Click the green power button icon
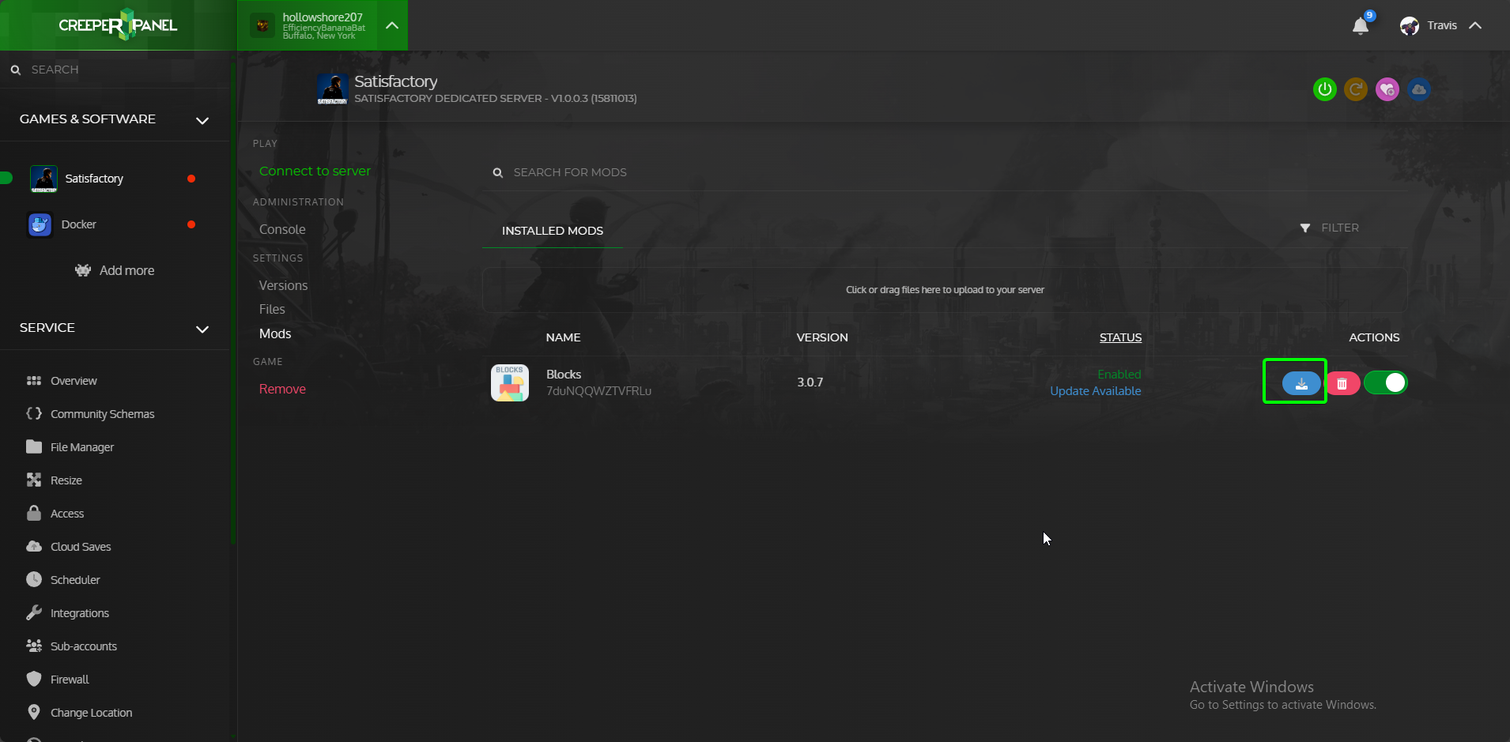The height and width of the screenshot is (742, 1510). (1325, 89)
